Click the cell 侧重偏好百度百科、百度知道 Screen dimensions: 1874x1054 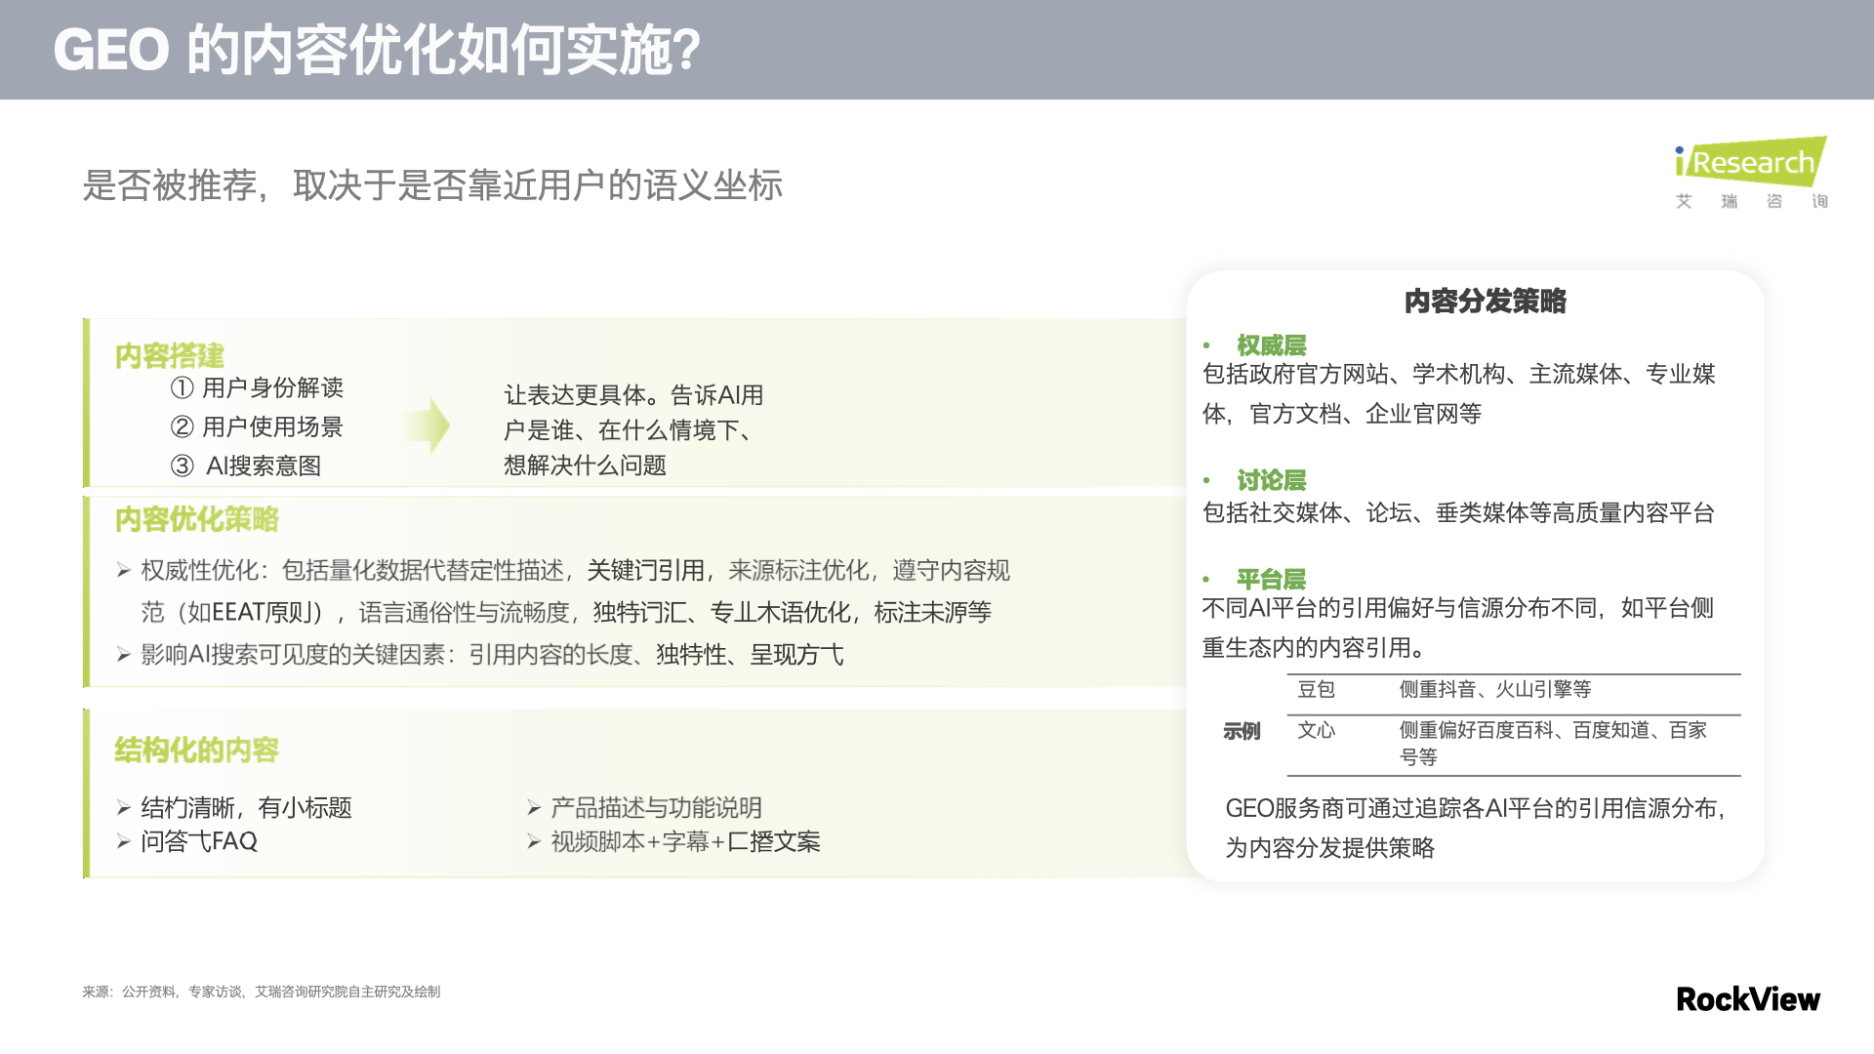coord(1553,743)
